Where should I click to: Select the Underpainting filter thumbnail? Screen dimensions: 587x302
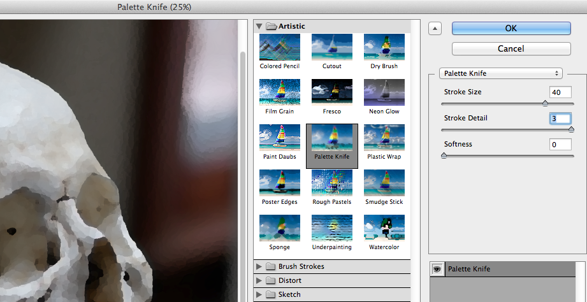[x=331, y=228]
